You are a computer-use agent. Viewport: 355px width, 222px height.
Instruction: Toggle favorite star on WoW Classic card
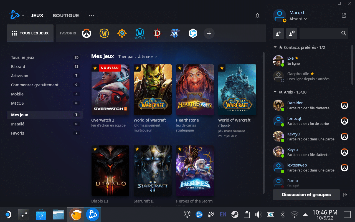point(222,68)
